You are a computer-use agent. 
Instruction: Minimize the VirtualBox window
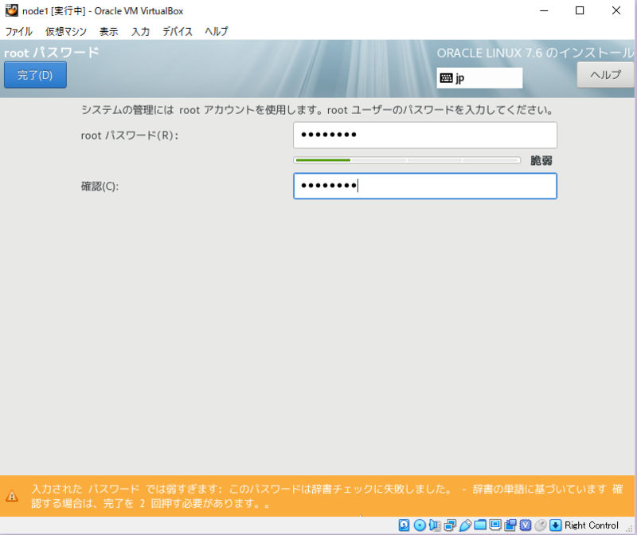coord(544,10)
